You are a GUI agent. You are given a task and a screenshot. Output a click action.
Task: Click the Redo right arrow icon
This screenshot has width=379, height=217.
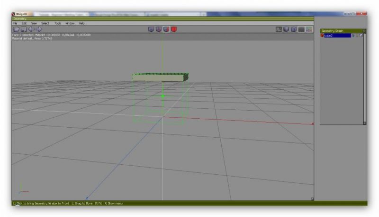pyautogui.click(x=39, y=29)
